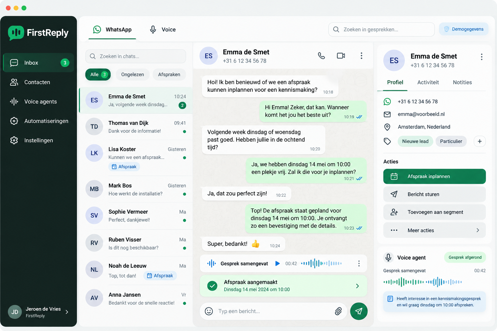Click the search magnifier in Zoeken in chats
Screen dimensions: 497x331
[93, 56]
